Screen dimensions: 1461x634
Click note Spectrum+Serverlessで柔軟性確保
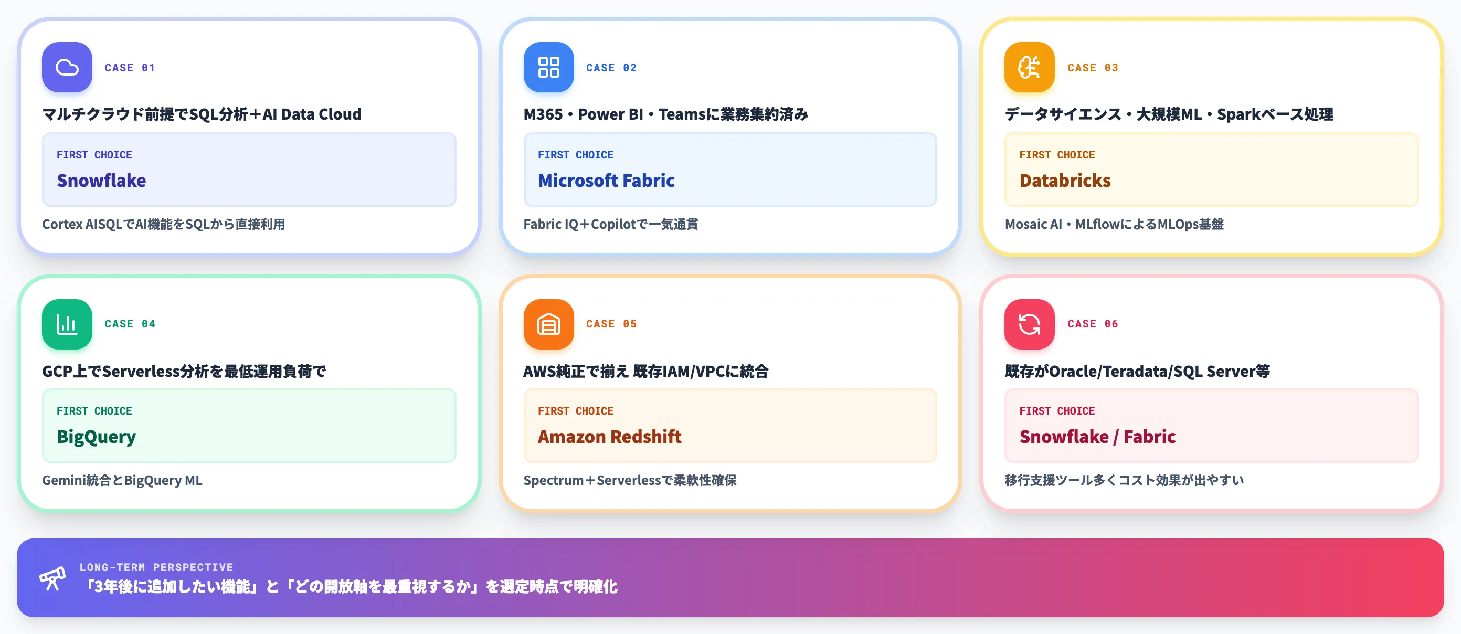tap(630, 480)
